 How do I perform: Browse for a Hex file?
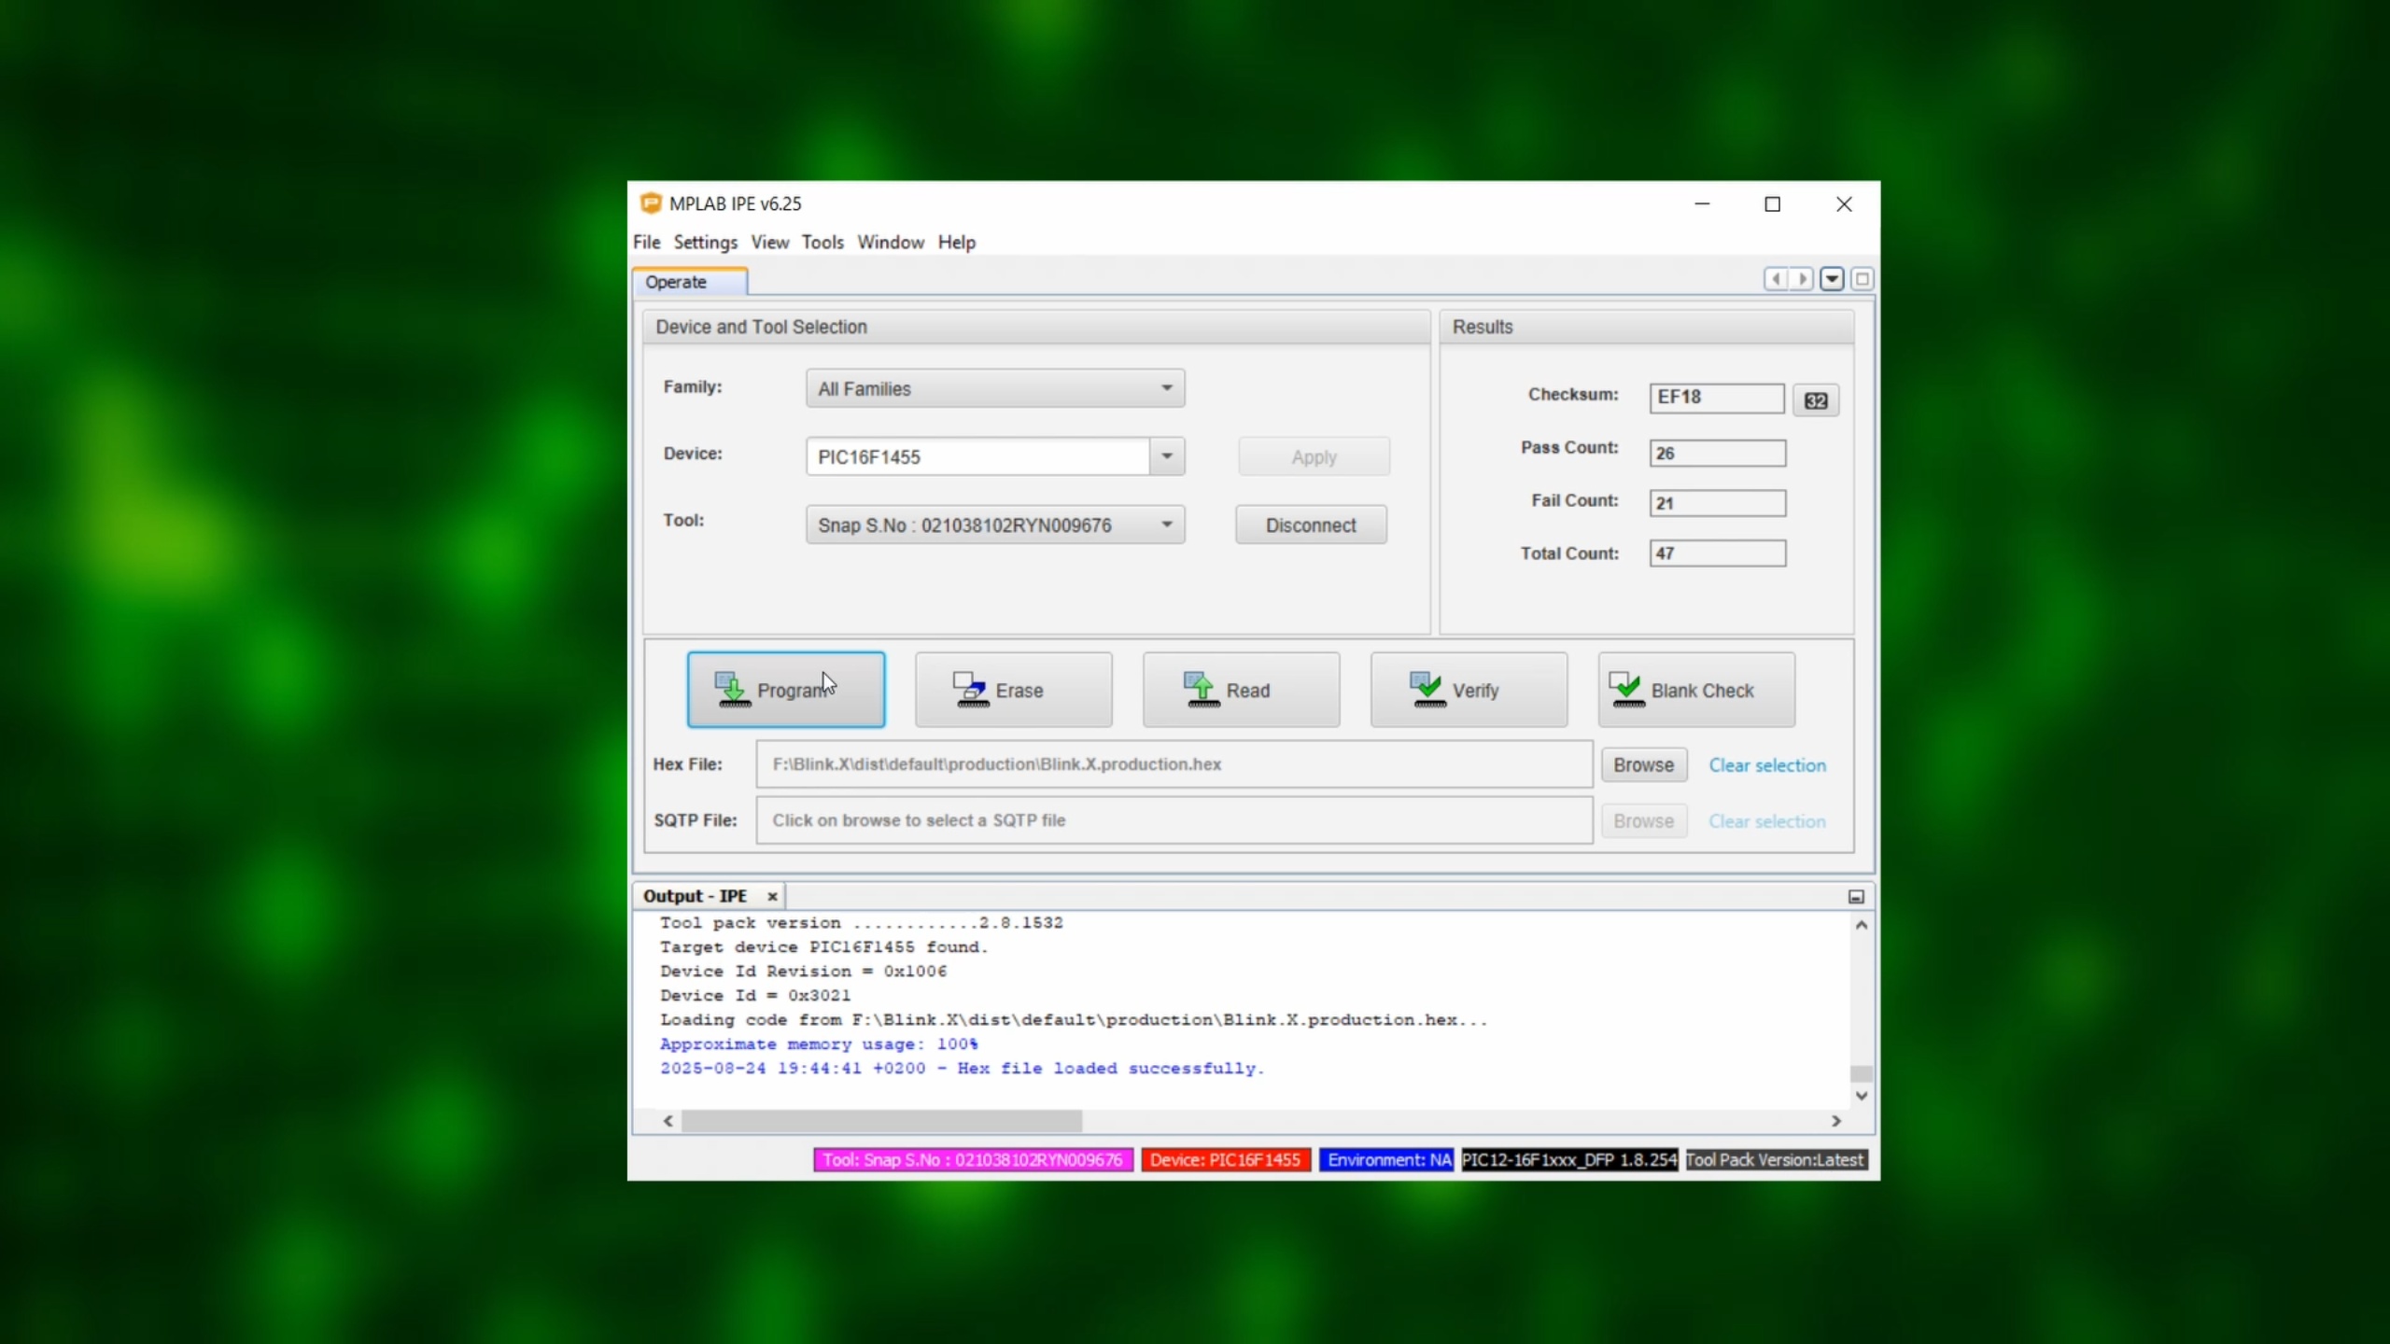coord(1643,765)
